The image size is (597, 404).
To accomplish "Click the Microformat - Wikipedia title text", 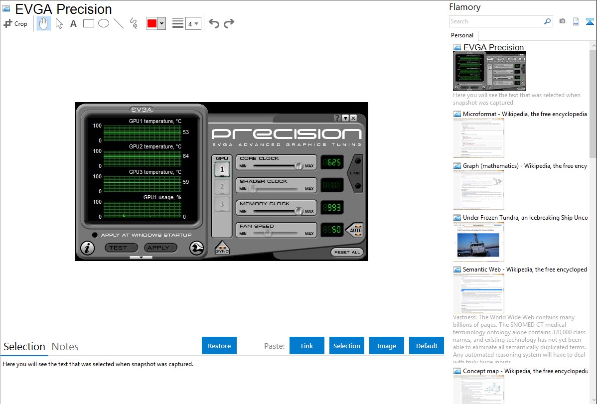I will [x=525, y=114].
